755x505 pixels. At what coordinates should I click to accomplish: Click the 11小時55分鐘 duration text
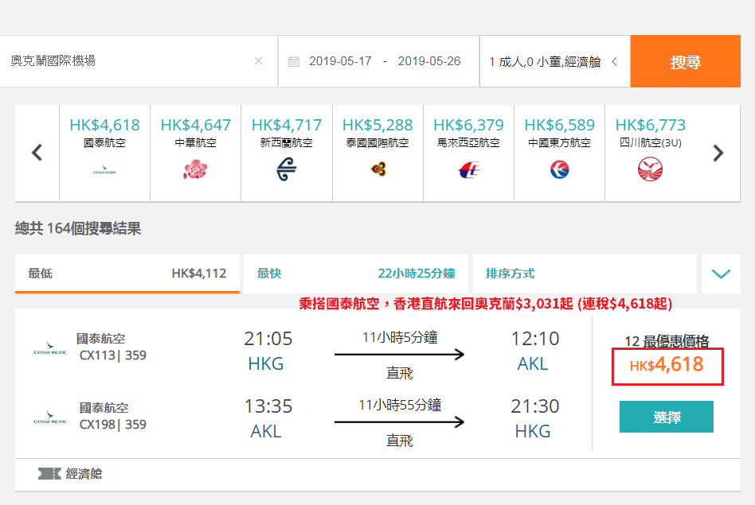coord(400,405)
